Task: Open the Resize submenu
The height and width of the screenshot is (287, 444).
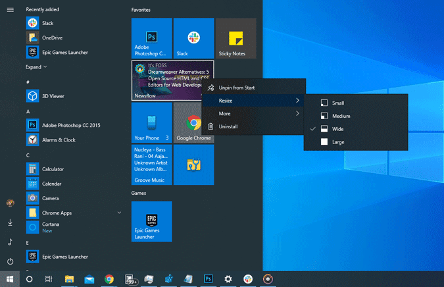Action: [x=253, y=101]
